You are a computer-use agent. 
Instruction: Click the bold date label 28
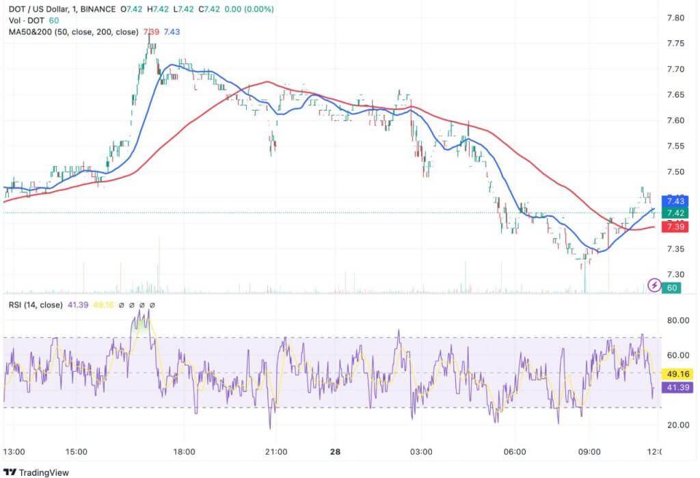click(x=335, y=451)
